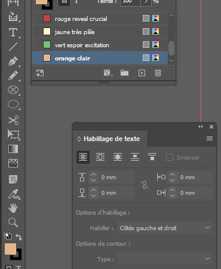
Task: Collapse the Habillage de texte panel
Action: coord(200,127)
